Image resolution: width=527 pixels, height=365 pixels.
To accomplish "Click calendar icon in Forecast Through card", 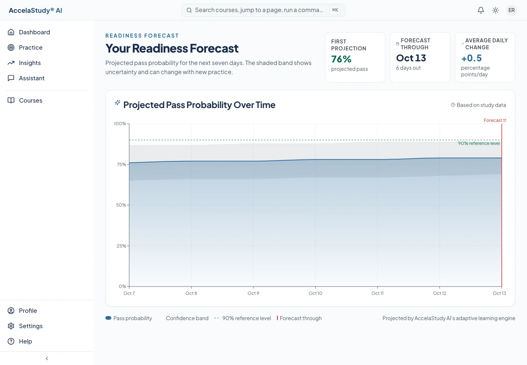I will (397, 44).
